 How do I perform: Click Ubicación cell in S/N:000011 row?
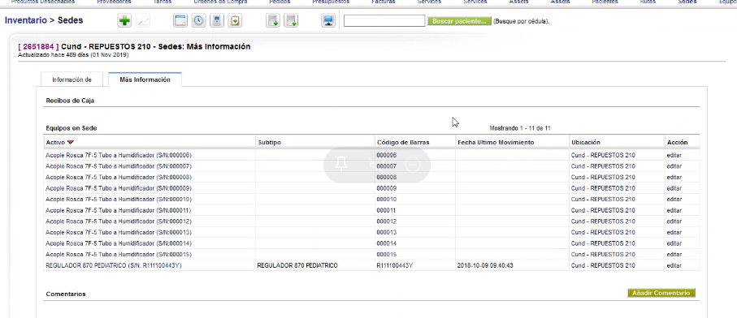(x=603, y=211)
